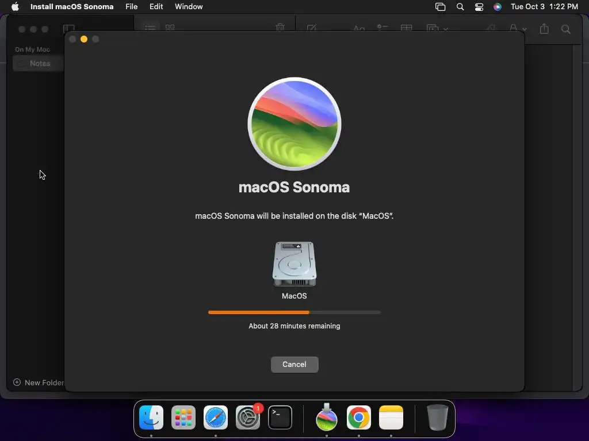Open Spotlight search in the menu bar
The image size is (589, 441).
click(x=460, y=7)
